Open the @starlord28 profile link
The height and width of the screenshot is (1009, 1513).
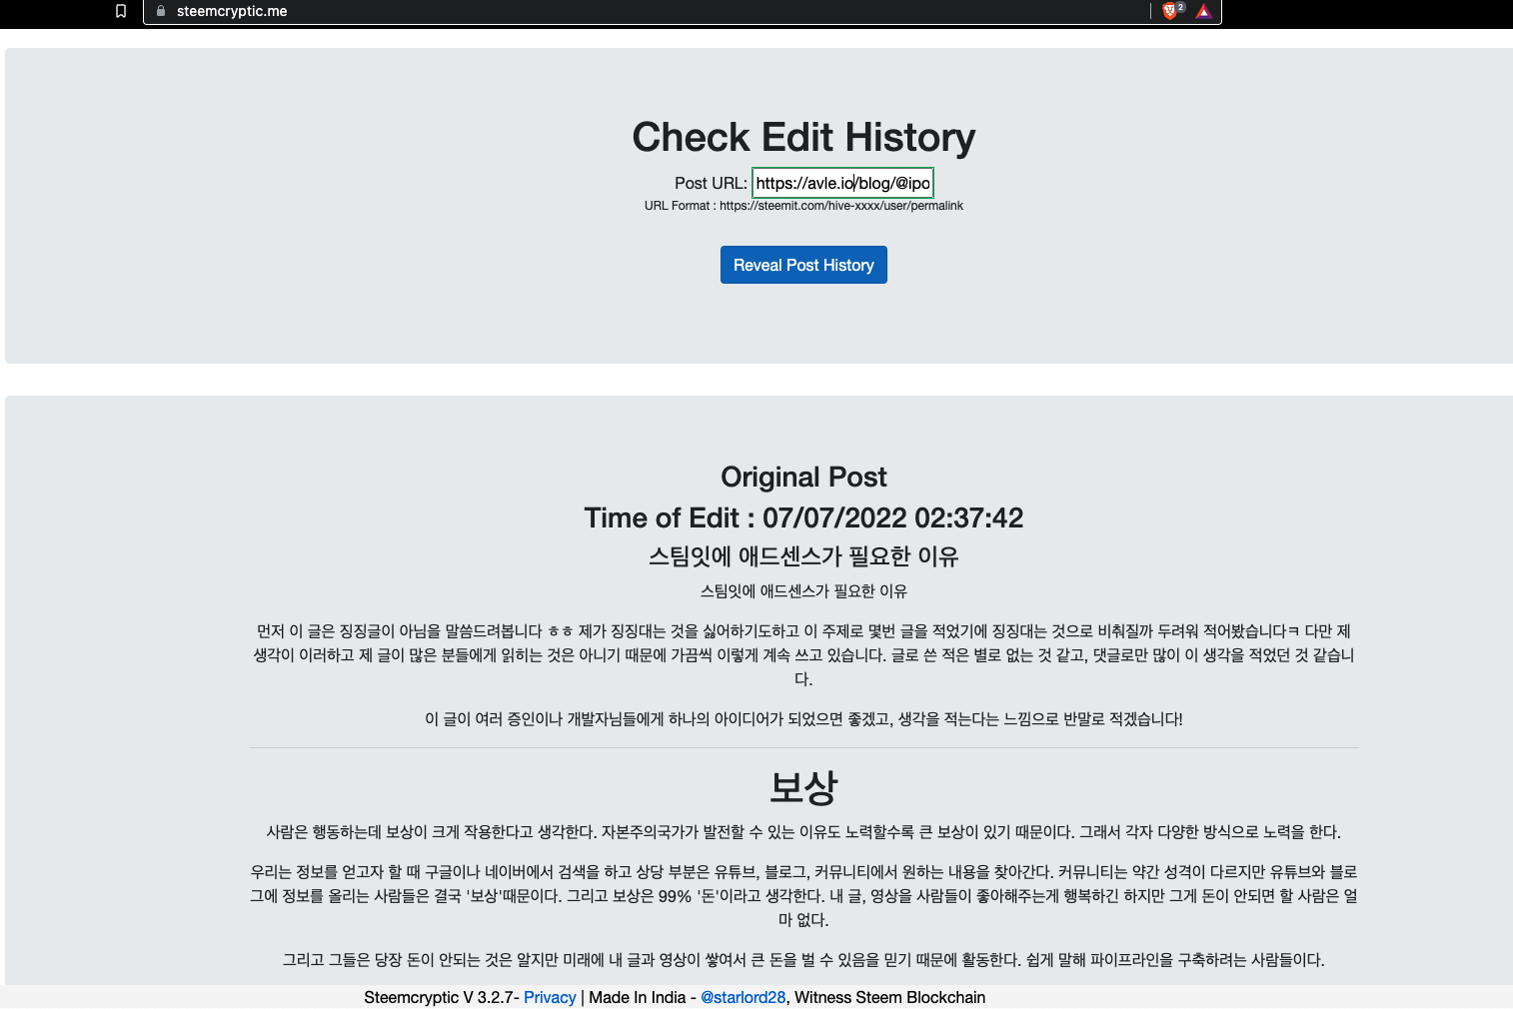(744, 997)
